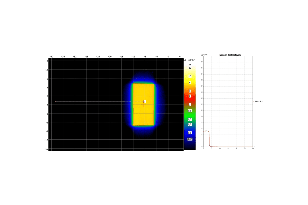
Task: Click the 25 label at top of color scale
Action: coord(190,65)
